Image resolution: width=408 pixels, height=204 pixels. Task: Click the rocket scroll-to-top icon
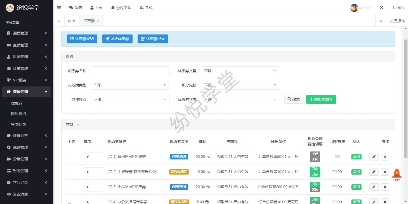[397, 175]
